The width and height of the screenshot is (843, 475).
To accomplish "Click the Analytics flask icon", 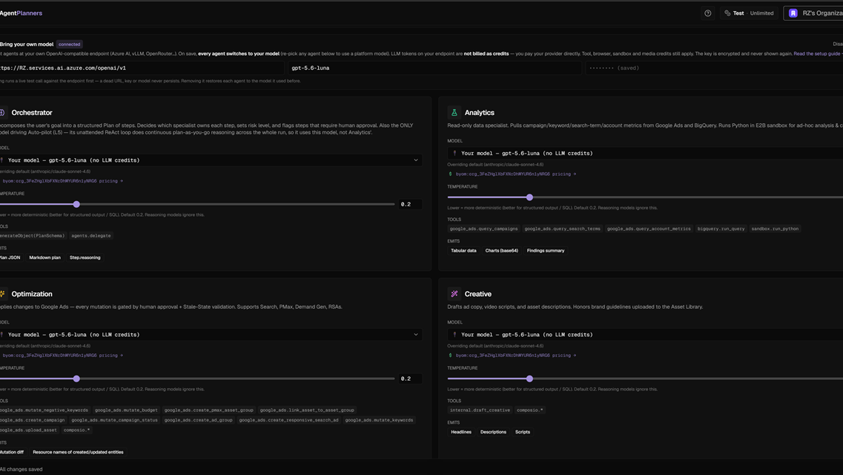I will click(x=454, y=112).
